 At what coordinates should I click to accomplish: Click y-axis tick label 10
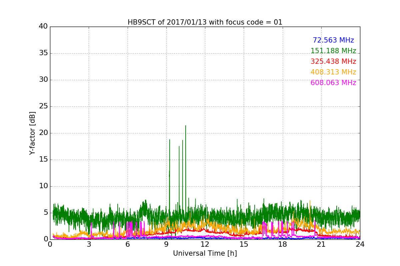[43, 186]
